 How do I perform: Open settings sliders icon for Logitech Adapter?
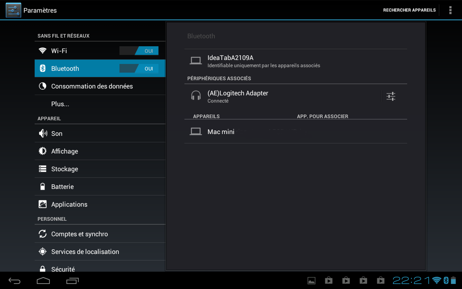pyautogui.click(x=391, y=96)
